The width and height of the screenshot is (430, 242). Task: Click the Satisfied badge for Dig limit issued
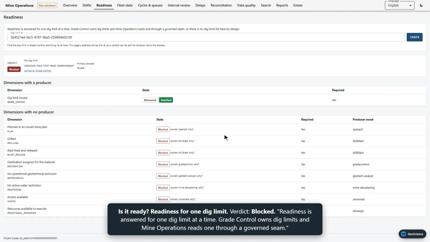pos(166,100)
